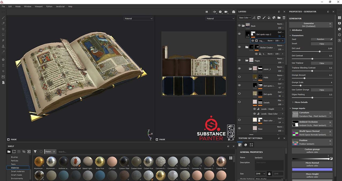
Task: Open the history clock icon on right dock
Action: coord(339,35)
